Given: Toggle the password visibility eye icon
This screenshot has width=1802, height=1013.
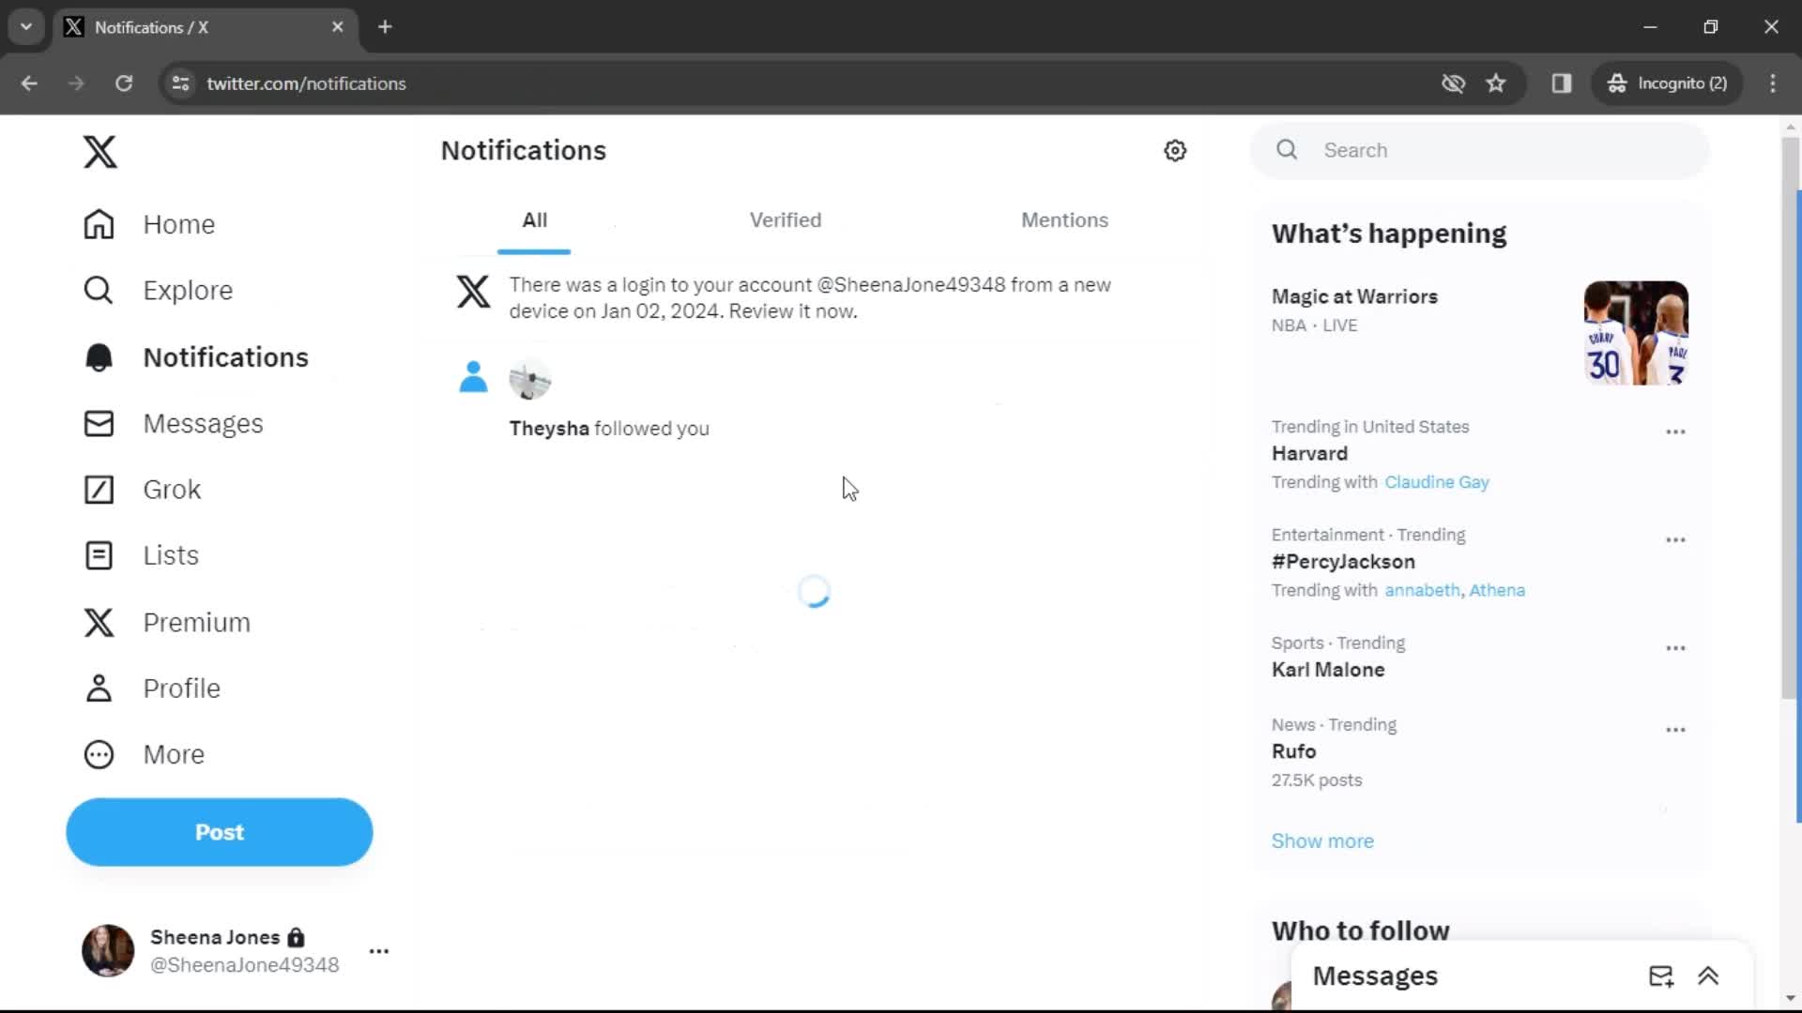Looking at the screenshot, I should [1454, 83].
